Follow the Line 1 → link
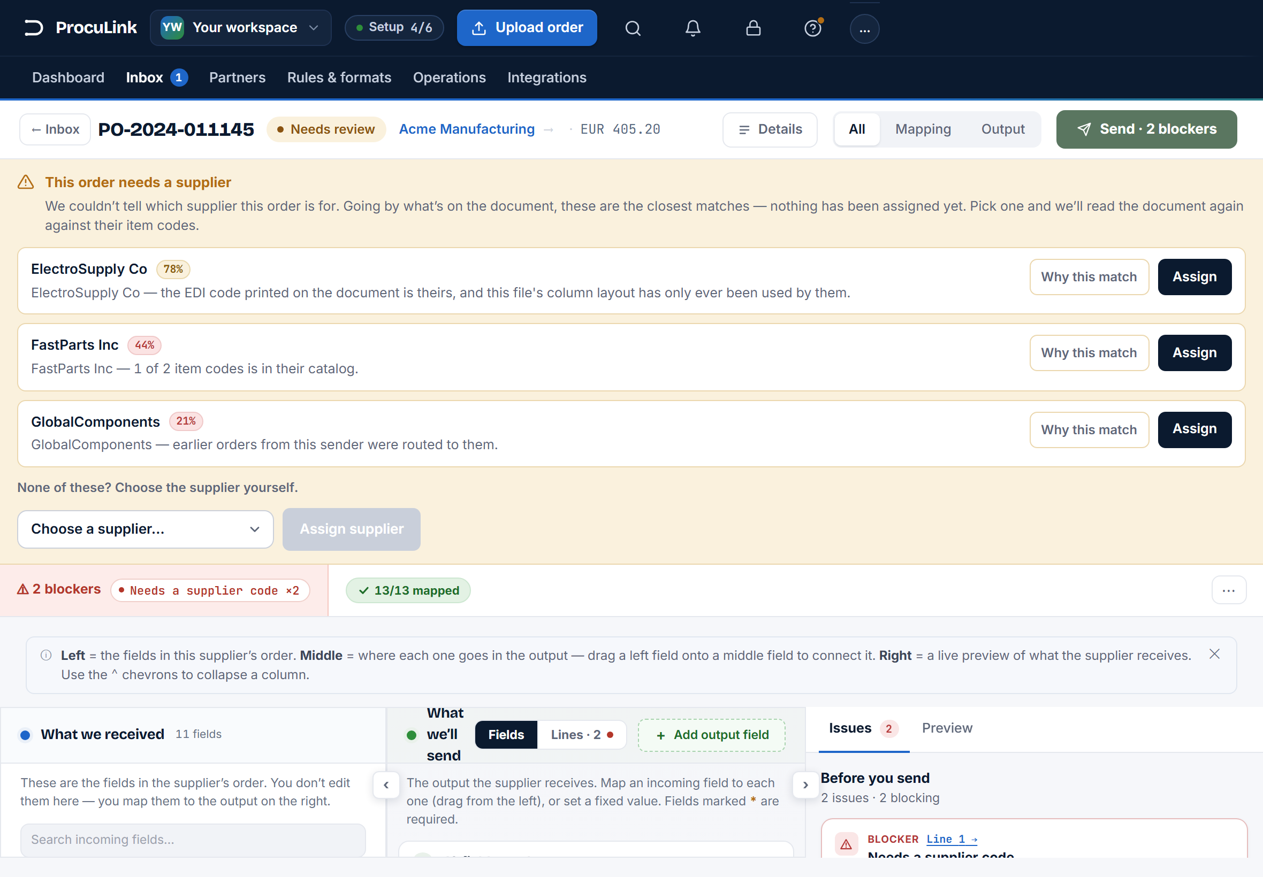This screenshot has width=1263, height=877. click(x=951, y=840)
